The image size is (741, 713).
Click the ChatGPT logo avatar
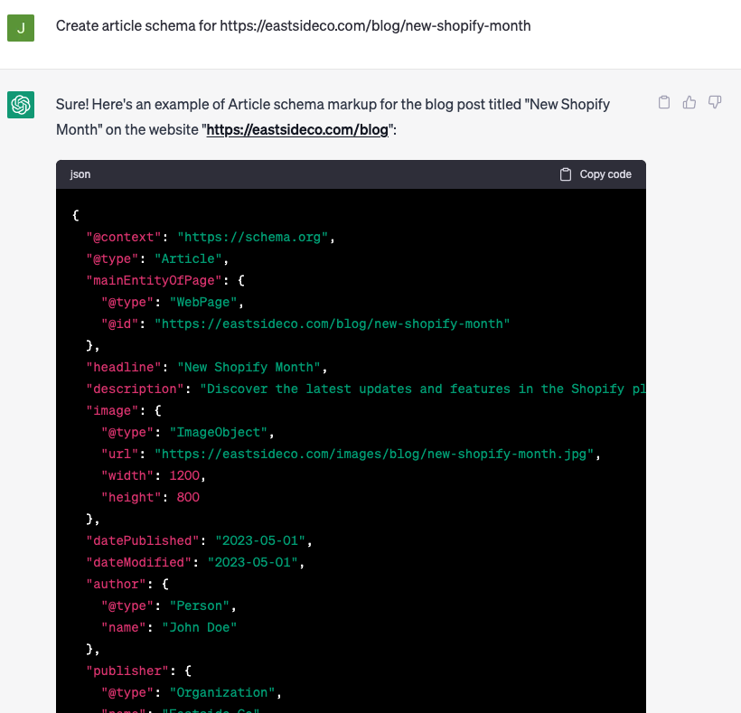(x=21, y=105)
